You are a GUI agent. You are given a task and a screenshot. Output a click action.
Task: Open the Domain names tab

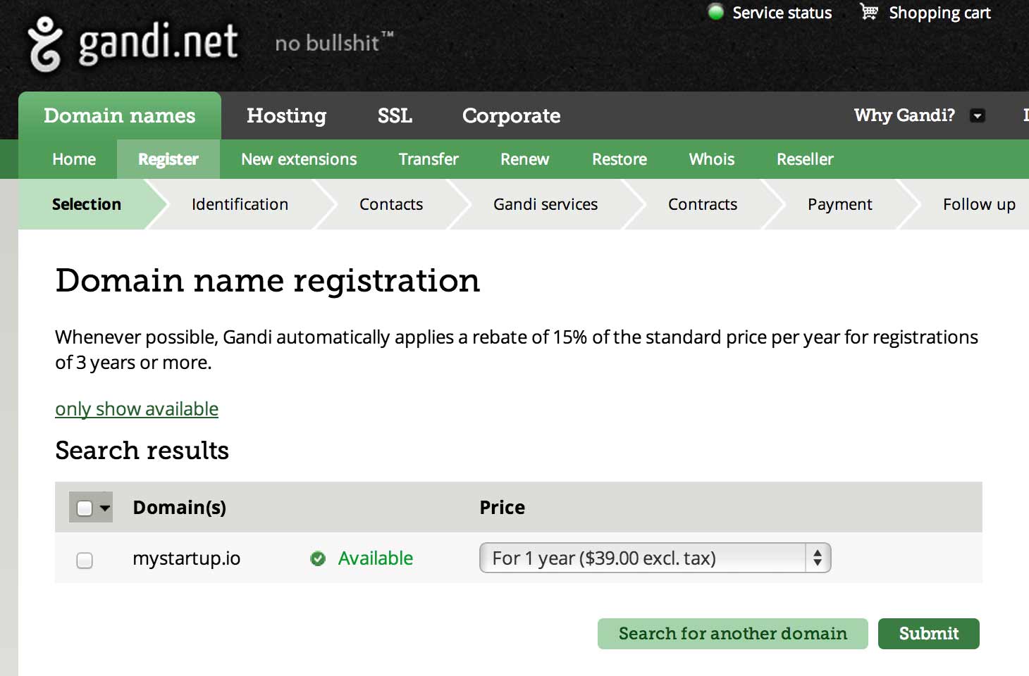[x=120, y=115]
